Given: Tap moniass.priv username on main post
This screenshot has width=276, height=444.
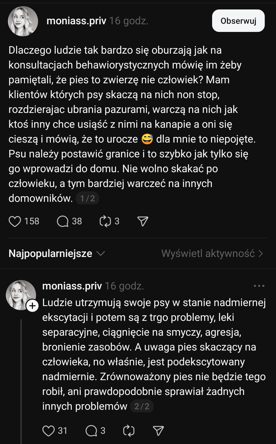Looking at the screenshot, I should pyautogui.click(x=76, y=21).
